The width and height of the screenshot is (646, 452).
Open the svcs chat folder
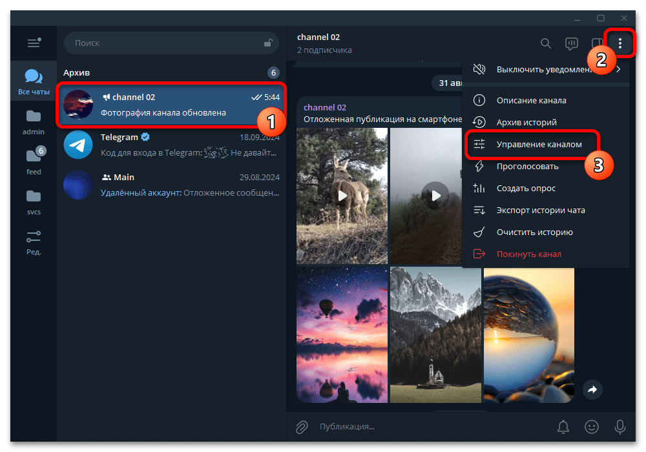pyautogui.click(x=34, y=202)
